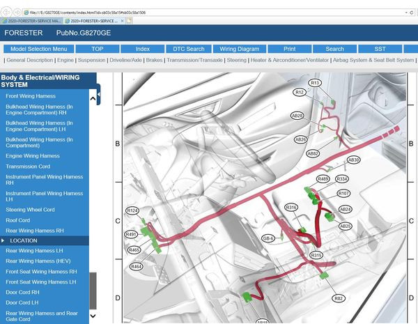The image size is (418, 324).
Task: Click the browser forward arrow button
Action: click(17, 13)
